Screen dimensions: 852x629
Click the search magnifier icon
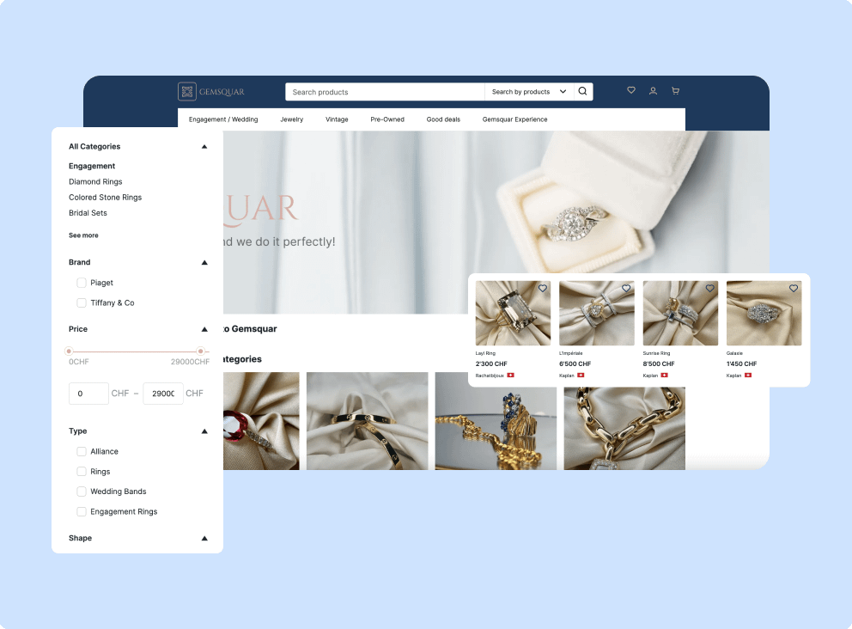(x=583, y=91)
